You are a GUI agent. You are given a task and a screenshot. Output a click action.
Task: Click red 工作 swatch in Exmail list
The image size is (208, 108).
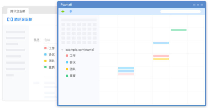[45, 48]
